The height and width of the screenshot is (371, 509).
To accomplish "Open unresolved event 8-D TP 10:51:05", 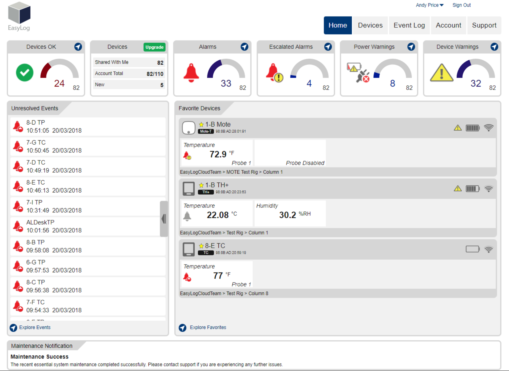I will (x=88, y=127).
